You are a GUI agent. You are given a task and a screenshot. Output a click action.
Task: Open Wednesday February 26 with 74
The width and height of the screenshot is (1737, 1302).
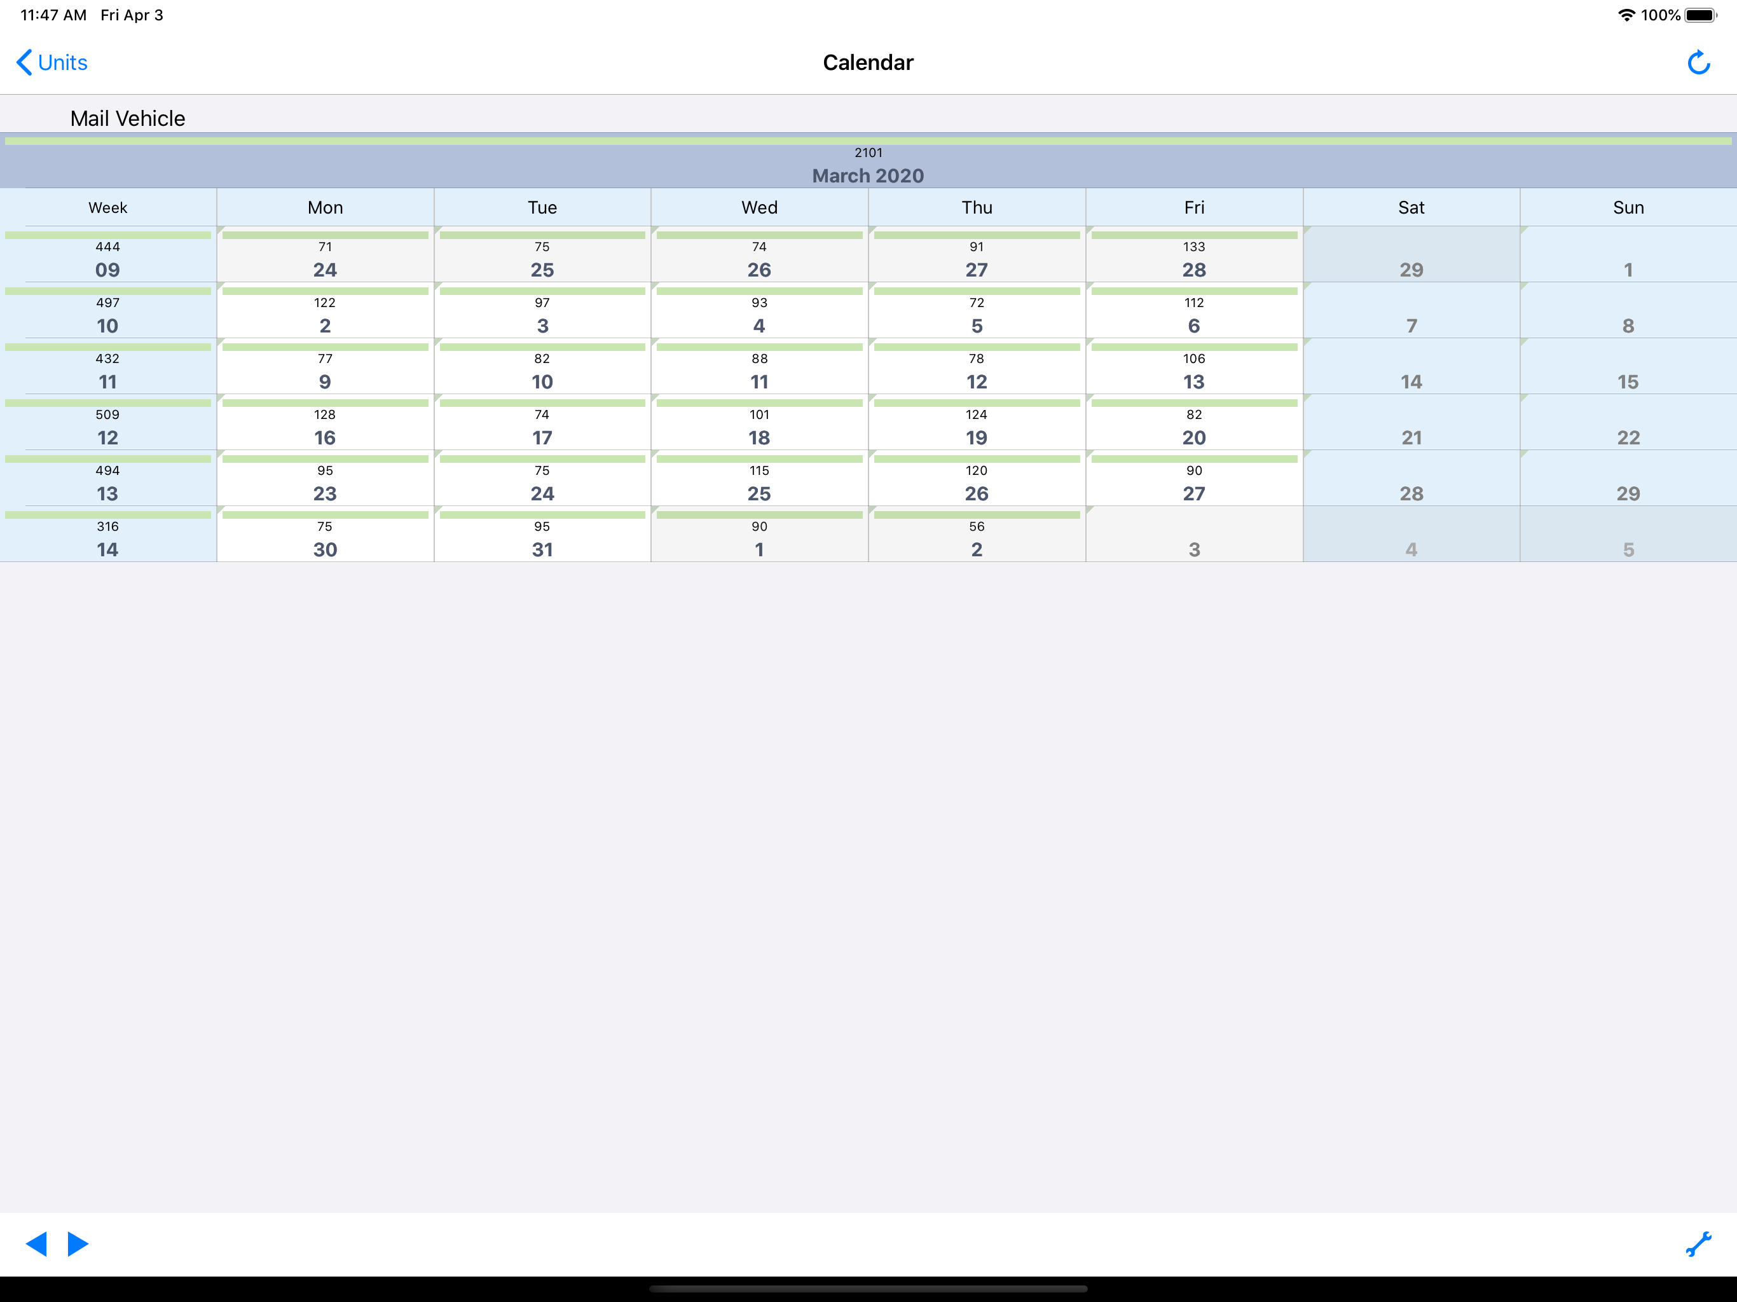(x=759, y=254)
